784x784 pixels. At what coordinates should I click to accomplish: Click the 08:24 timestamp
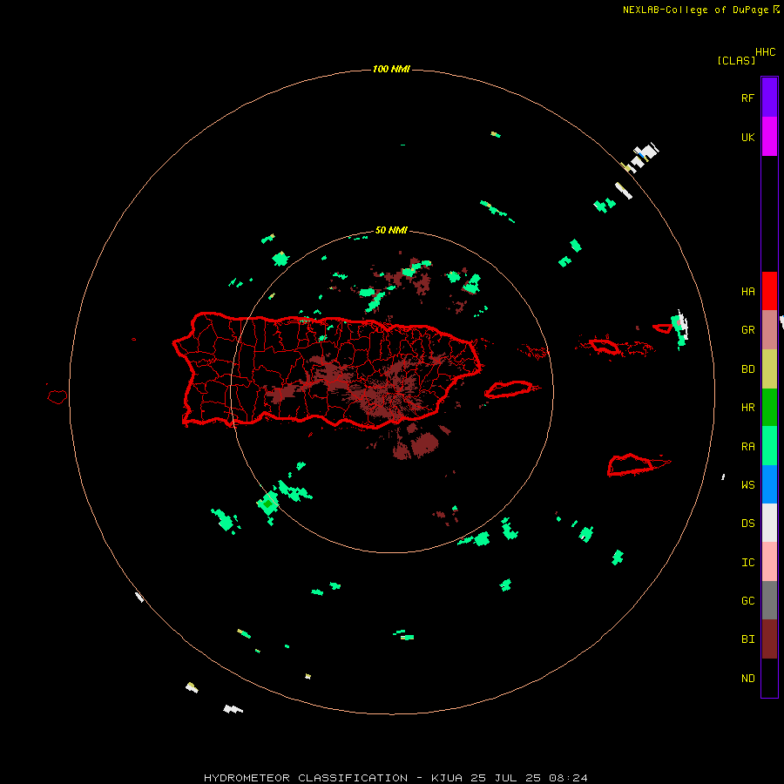coord(568,778)
